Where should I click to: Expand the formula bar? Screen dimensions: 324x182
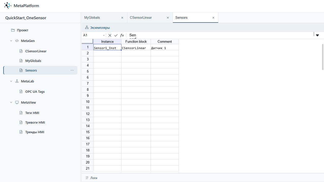[317, 35]
